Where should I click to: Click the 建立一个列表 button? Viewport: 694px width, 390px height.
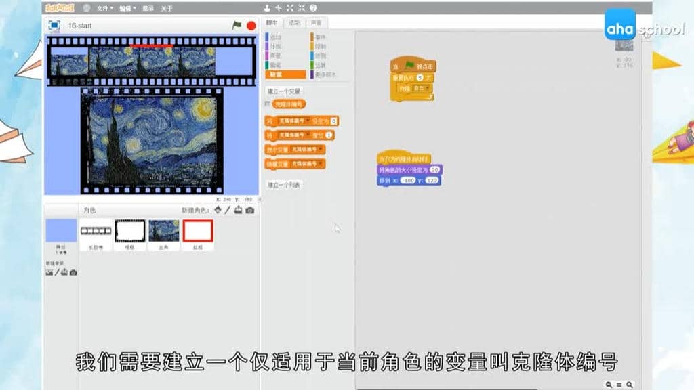coord(284,183)
